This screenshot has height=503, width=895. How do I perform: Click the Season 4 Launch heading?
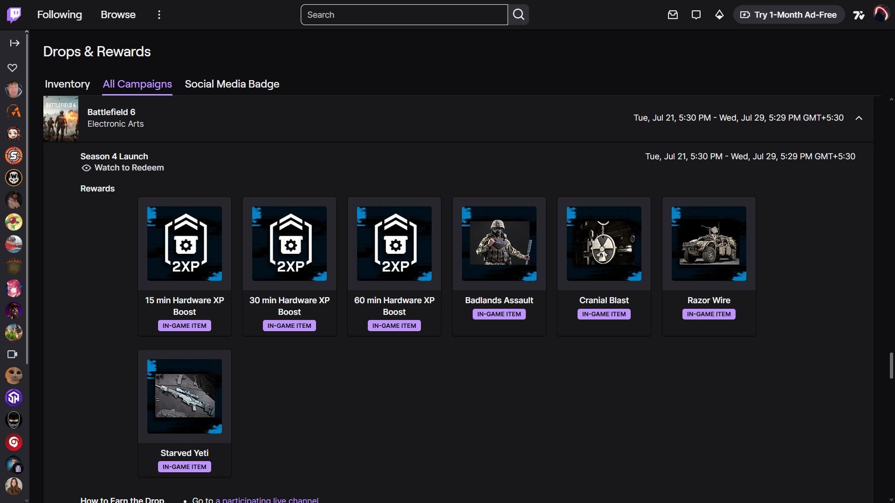tap(114, 156)
